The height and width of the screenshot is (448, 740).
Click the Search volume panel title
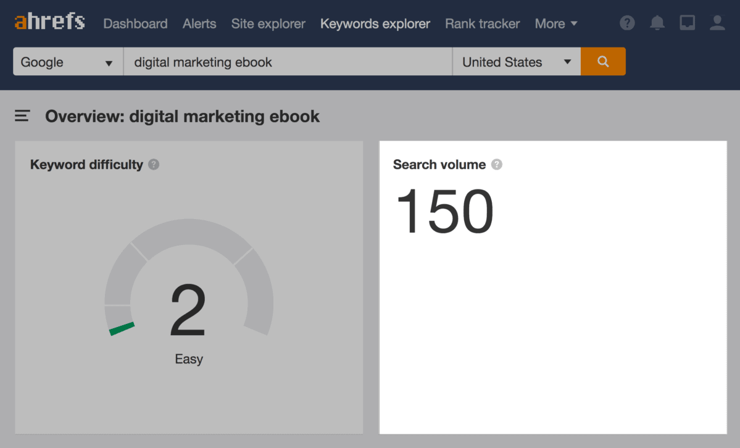[x=439, y=165]
